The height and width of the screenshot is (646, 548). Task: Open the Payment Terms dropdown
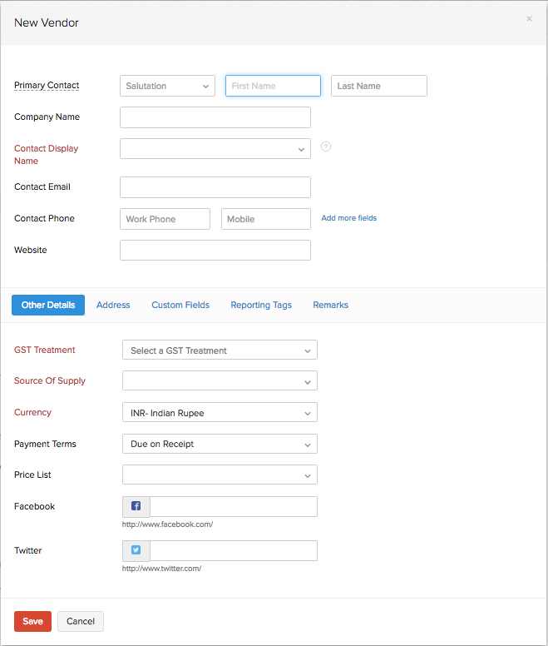pos(220,444)
